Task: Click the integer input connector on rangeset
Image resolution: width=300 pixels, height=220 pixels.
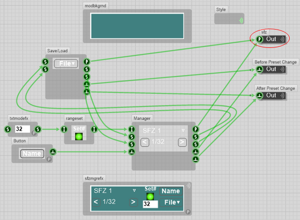Action: coord(64,129)
